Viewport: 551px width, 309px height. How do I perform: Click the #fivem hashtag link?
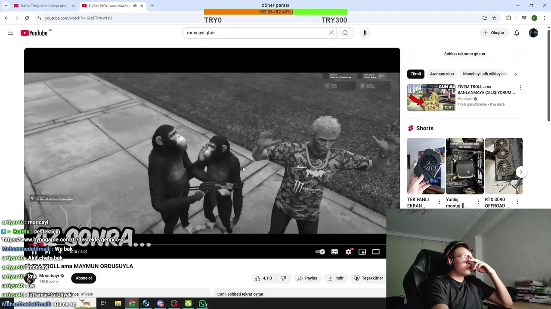tap(87, 294)
